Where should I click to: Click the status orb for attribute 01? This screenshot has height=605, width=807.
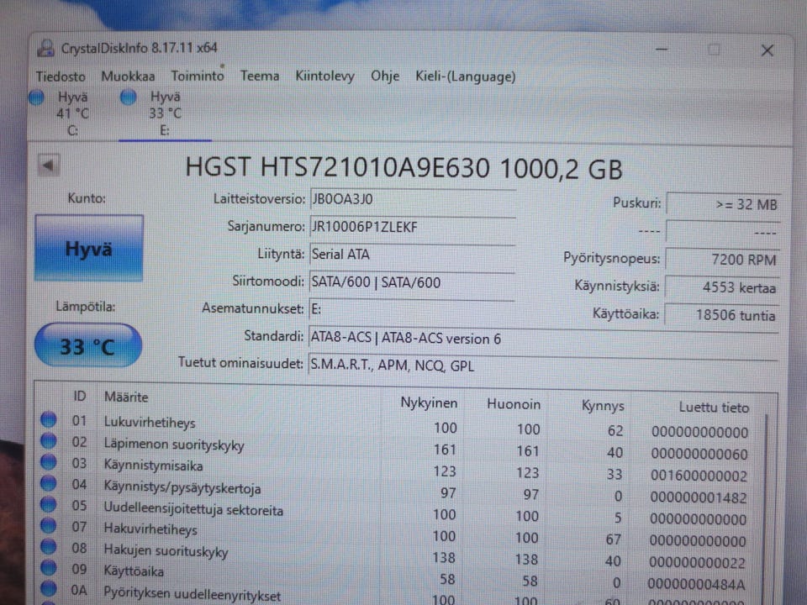click(49, 419)
